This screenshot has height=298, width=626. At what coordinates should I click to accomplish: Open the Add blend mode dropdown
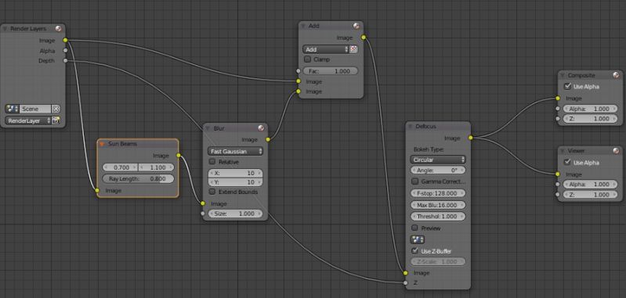tap(326, 49)
